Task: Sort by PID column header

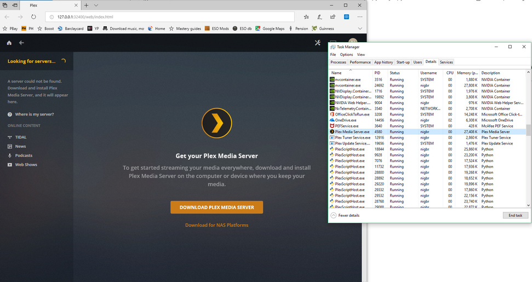Action: tap(380, 73)
